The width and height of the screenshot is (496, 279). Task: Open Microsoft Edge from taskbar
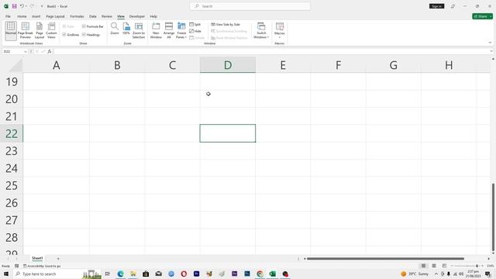click(x=121, y=274)
